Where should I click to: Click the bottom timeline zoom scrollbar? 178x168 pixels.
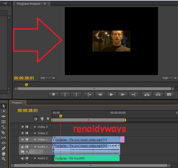click(x=90, y=165)
